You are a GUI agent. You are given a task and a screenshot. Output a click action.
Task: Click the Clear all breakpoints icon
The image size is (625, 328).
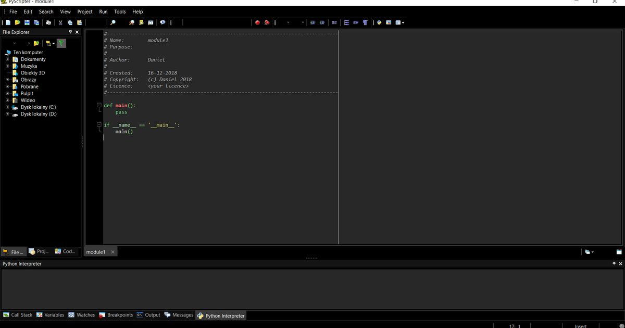click(267, 22)
